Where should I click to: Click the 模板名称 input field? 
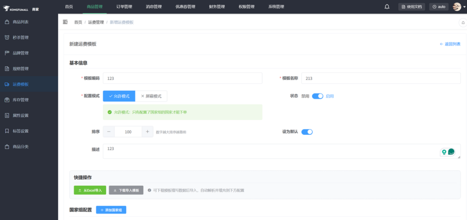pyautogui.click(x=381, y=78)
